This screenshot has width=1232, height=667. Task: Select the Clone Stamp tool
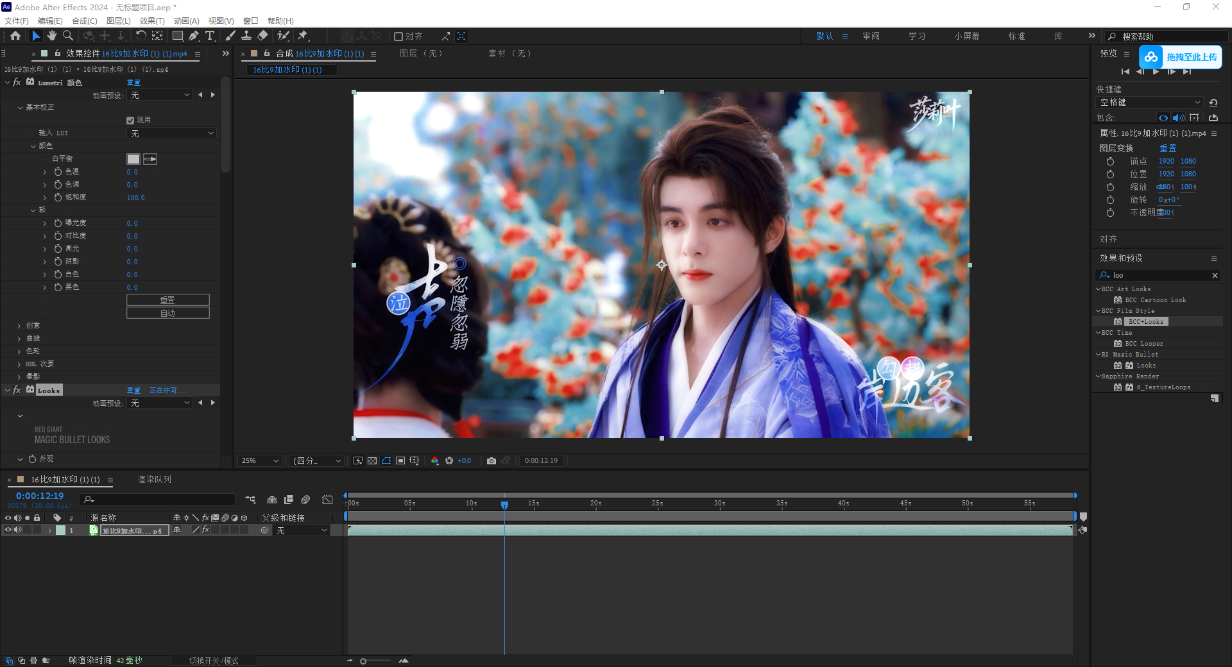click(x=246, y=36)
